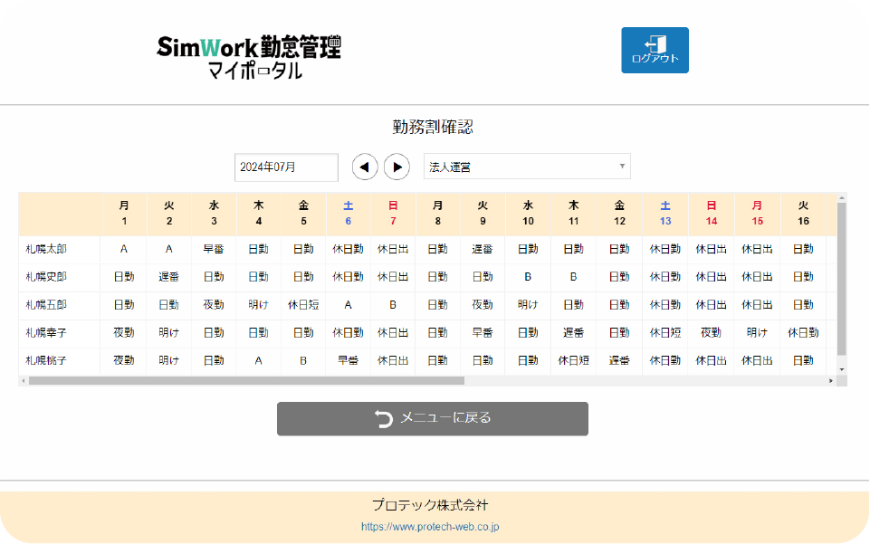
Task: Click the dropdown chevron next to 法人運営
Action: click(622, 167)
